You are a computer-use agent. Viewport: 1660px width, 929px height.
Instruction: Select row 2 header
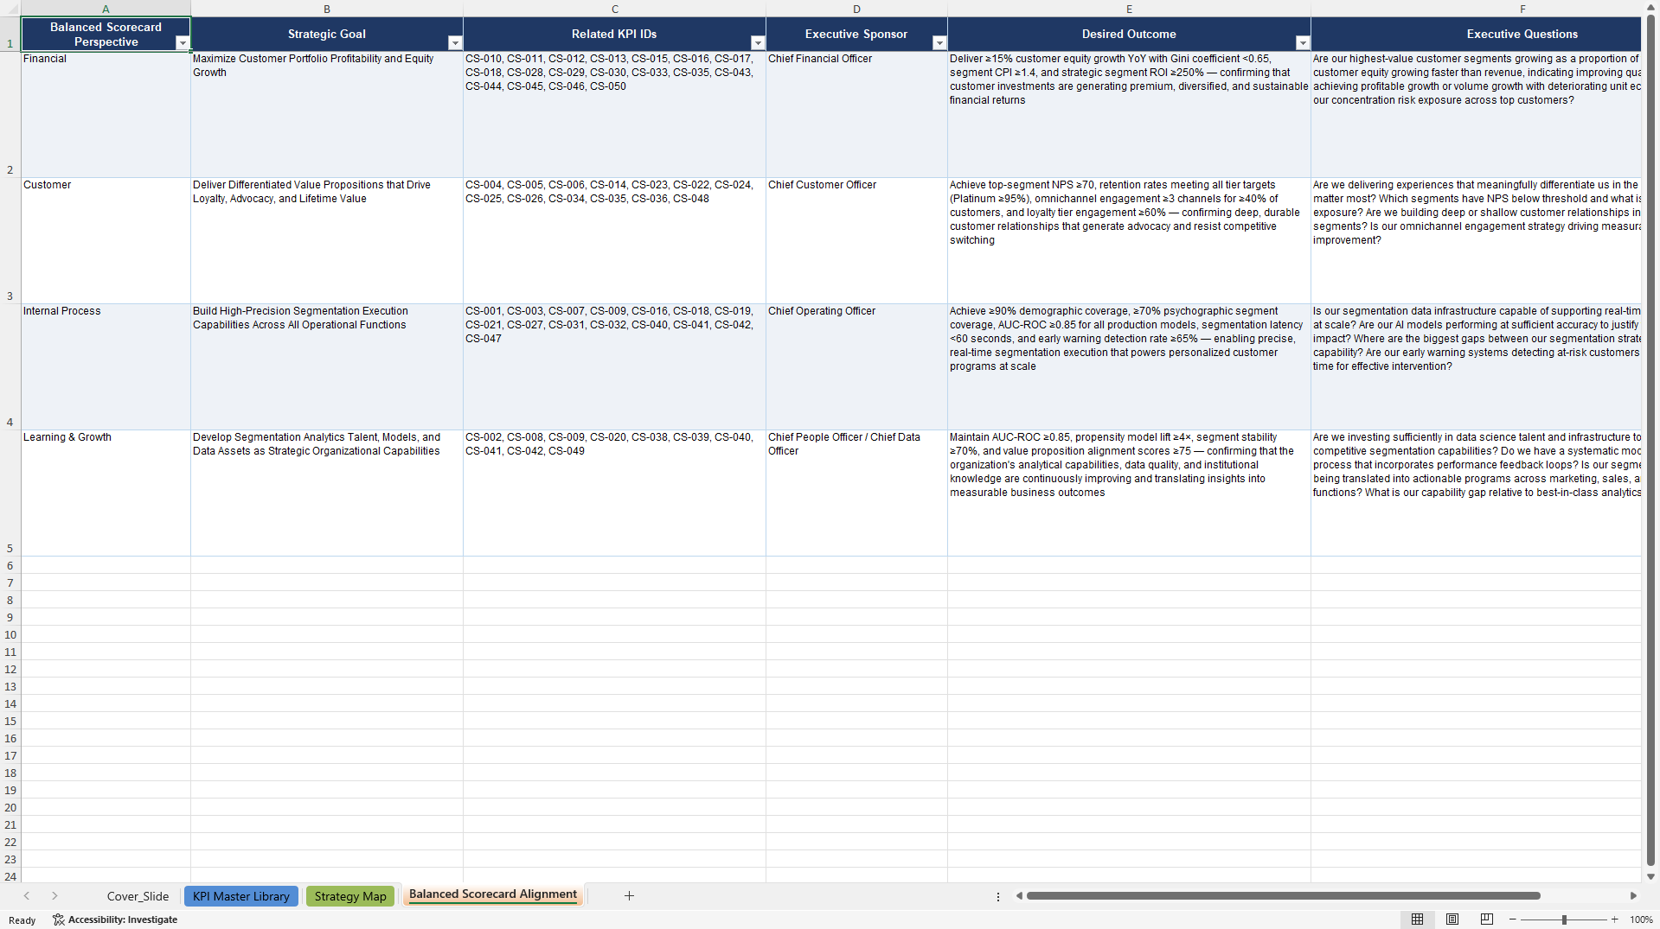point(10,114)
